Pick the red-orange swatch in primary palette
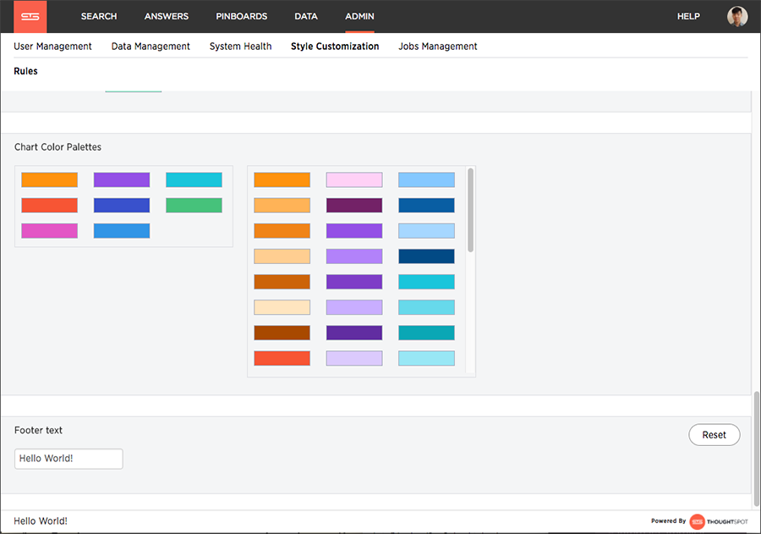The height and width of the screenshot is (534, 761). click(x=50, y=205)
